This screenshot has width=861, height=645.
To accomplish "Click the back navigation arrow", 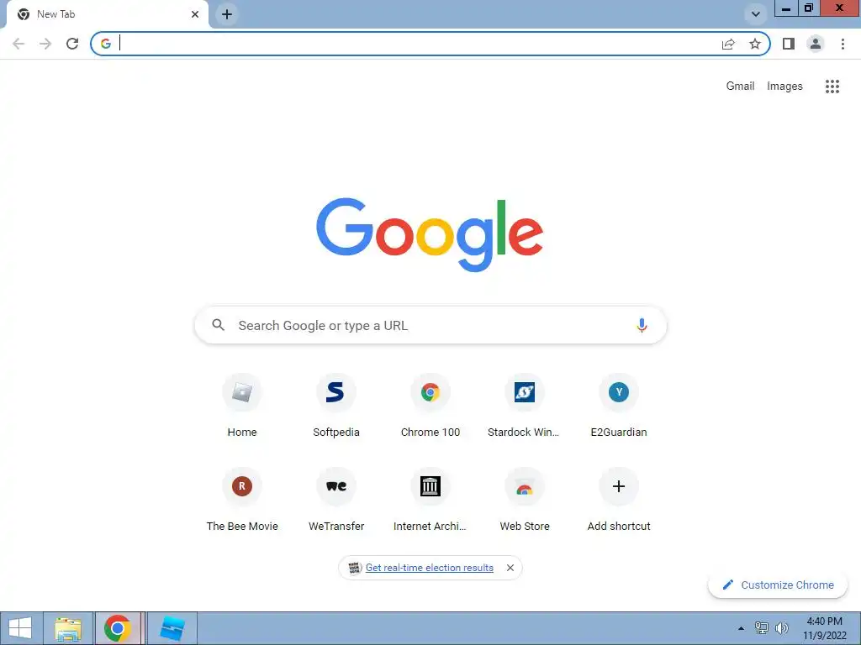I will pyautogui.click(x=18, y=44).
